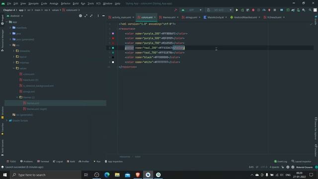Open the Project tool window side tab

pos(2,20)
